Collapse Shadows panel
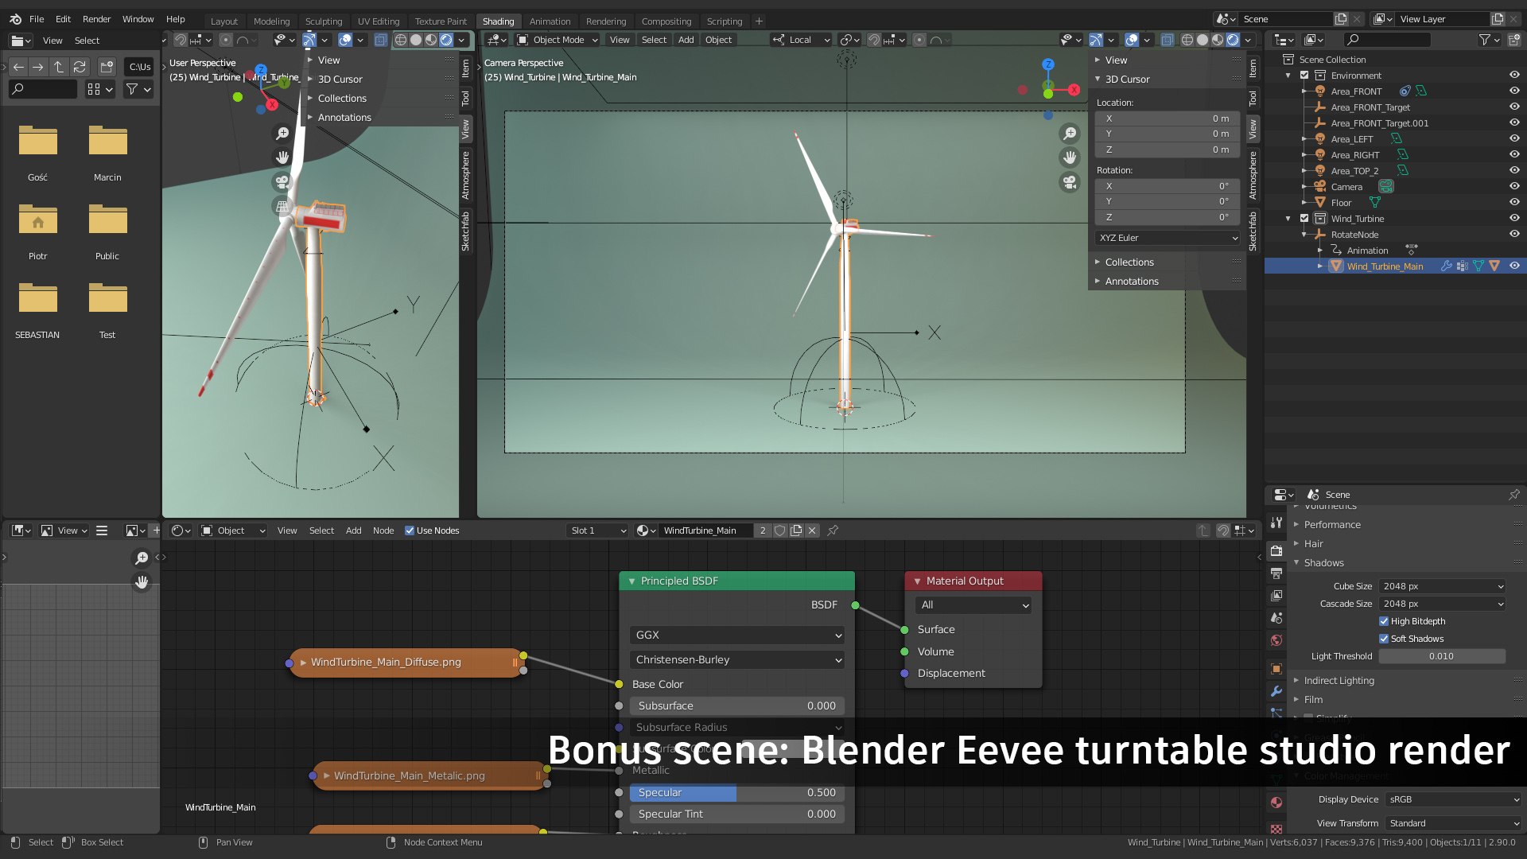The width and height of the screenshot is (1527, 859). 1323,563
